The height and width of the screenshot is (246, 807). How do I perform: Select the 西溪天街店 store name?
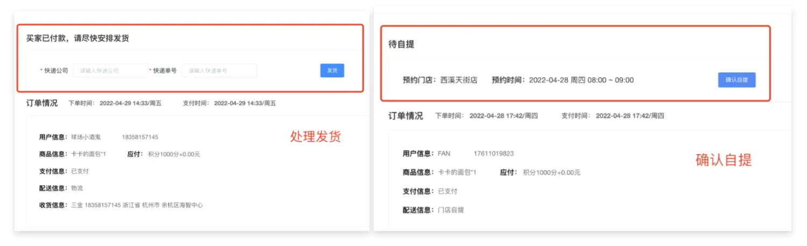459,80
